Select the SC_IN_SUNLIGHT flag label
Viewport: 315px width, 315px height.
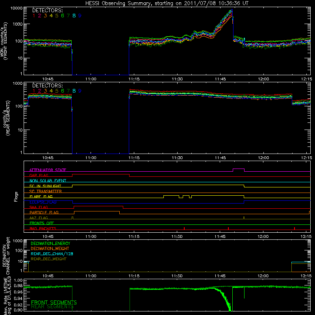(x=45, y=186)
